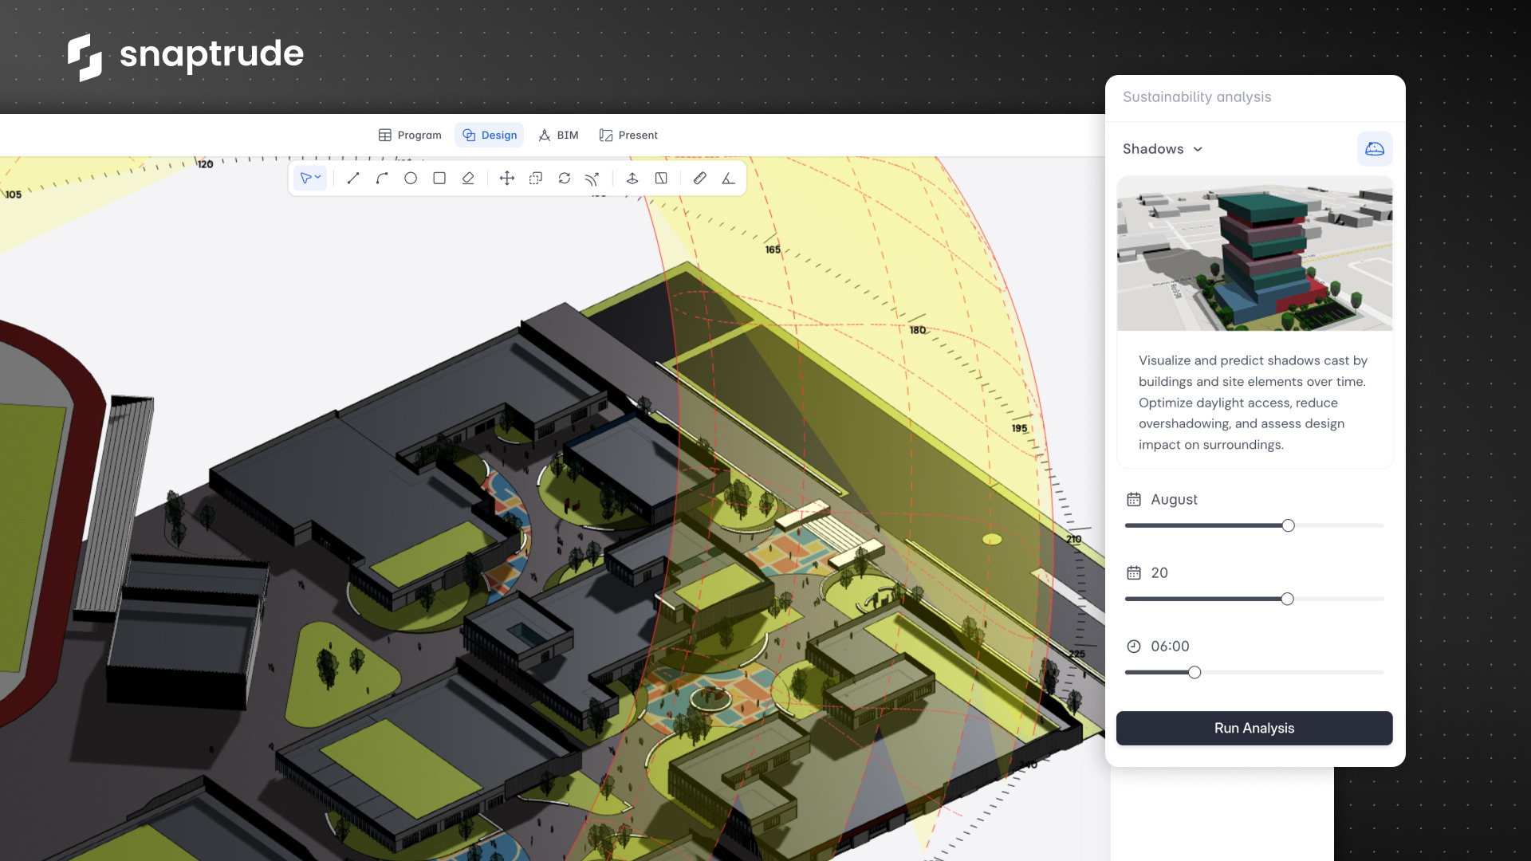Select the Circle draw tool
Viewport: 1531px width, 861px height.
[411, 179]
